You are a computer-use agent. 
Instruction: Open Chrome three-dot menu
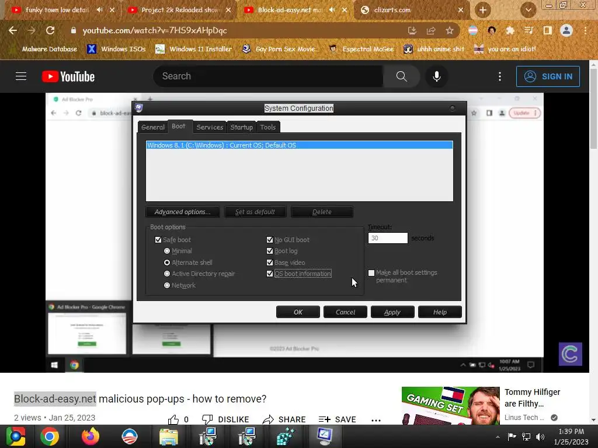click(x=585, y=30)
